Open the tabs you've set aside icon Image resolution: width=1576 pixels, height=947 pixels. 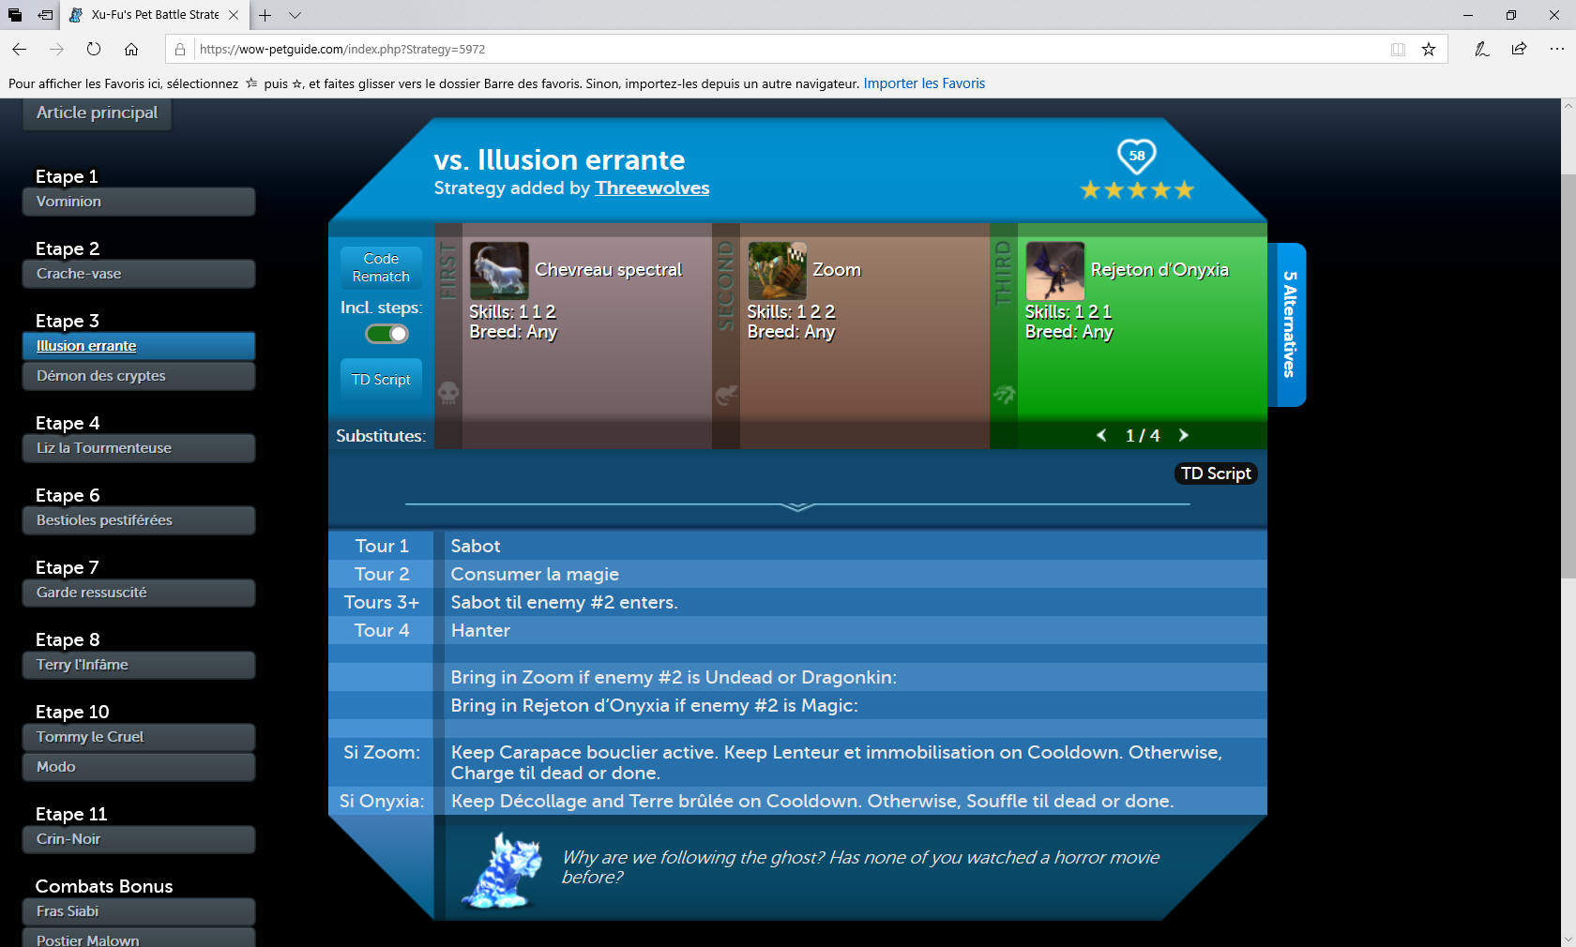pyautogui.click(x=15, y=15)
